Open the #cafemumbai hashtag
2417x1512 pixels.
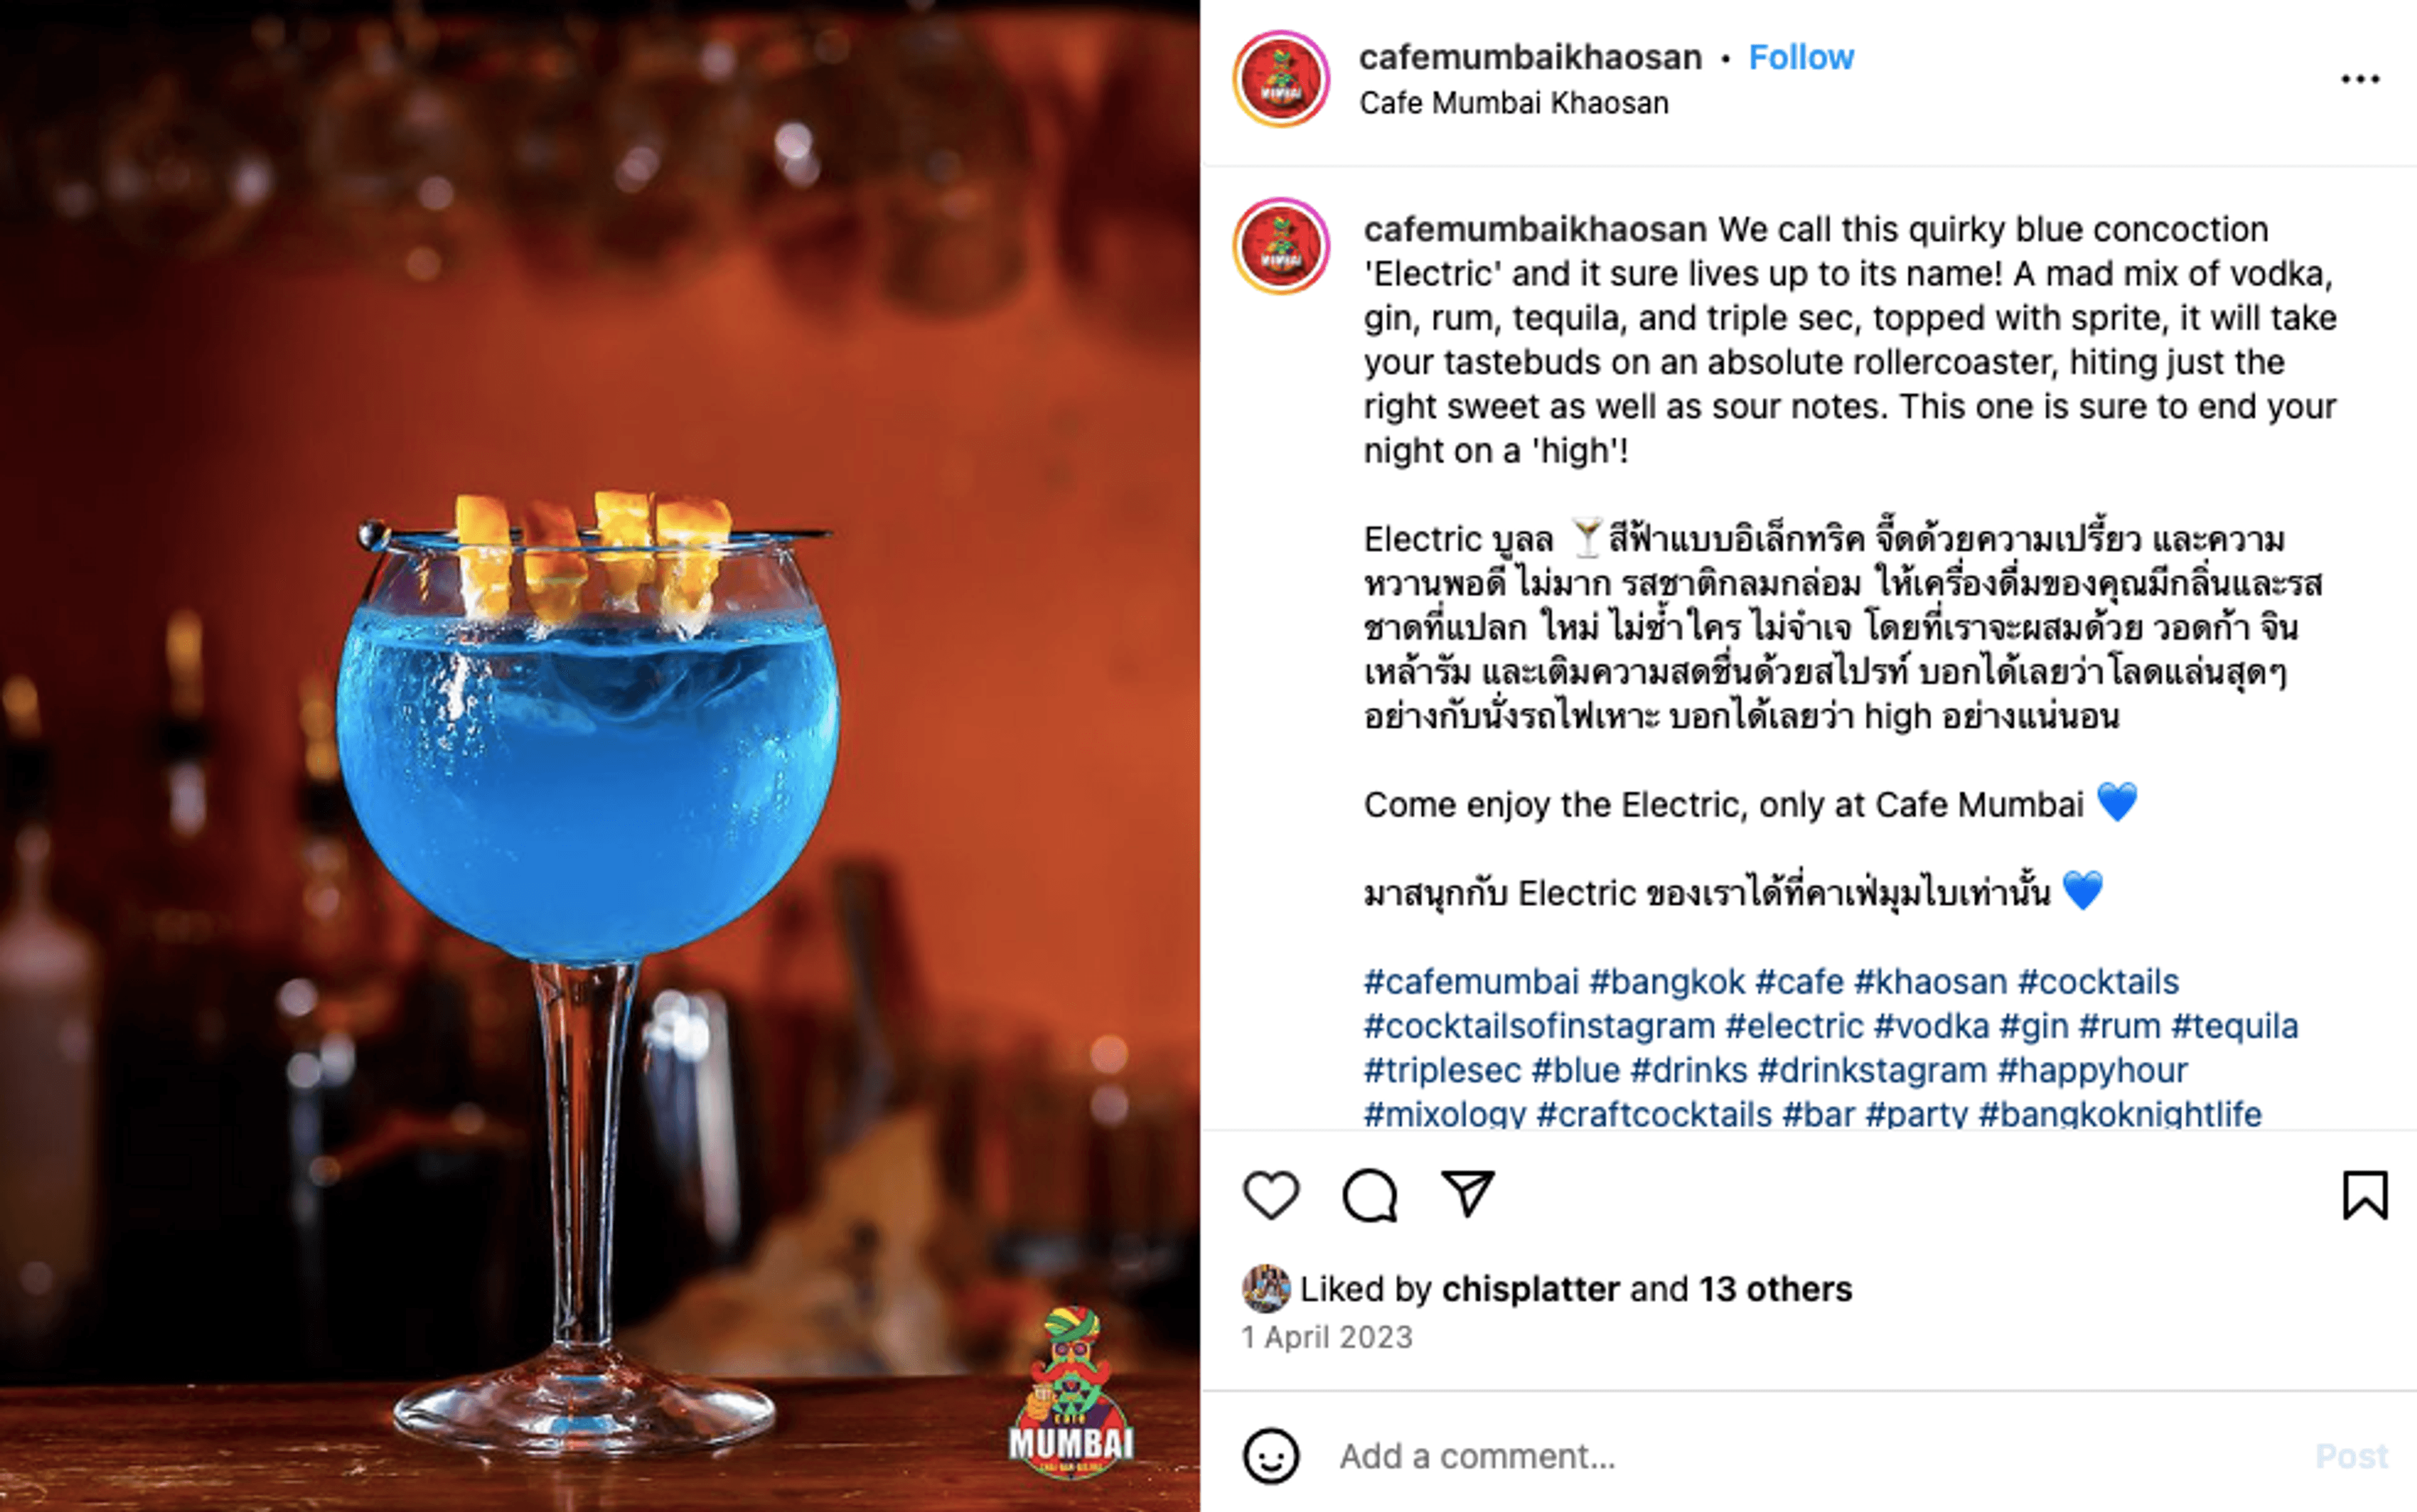click(x=1471, y=982)
